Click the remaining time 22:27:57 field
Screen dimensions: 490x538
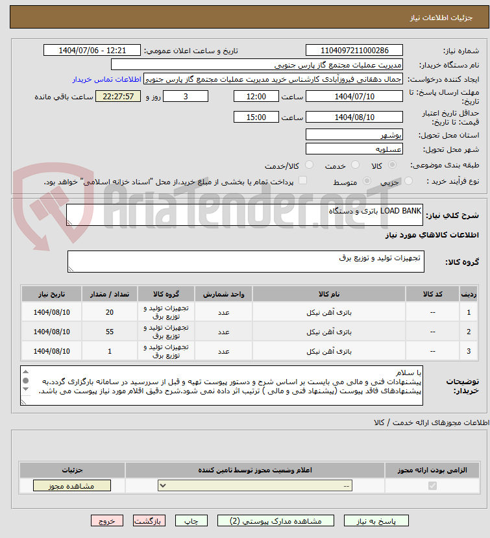118,97
